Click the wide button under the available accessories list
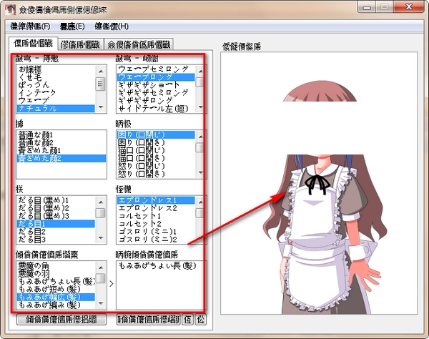 coord(61,319)
